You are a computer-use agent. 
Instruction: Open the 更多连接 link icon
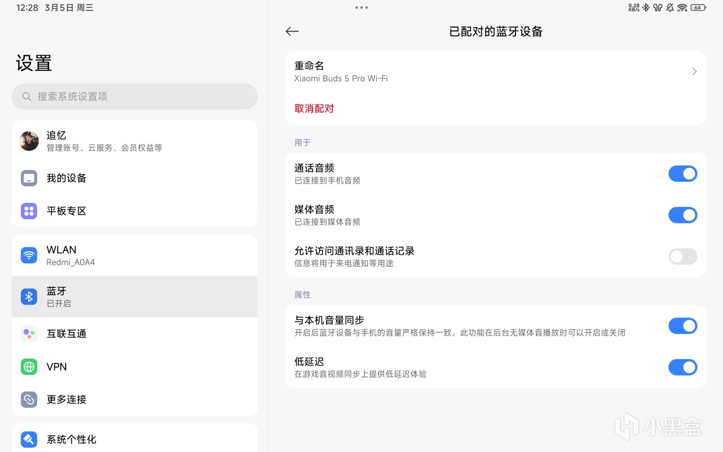pyautogui.click(x=29, y=399)
